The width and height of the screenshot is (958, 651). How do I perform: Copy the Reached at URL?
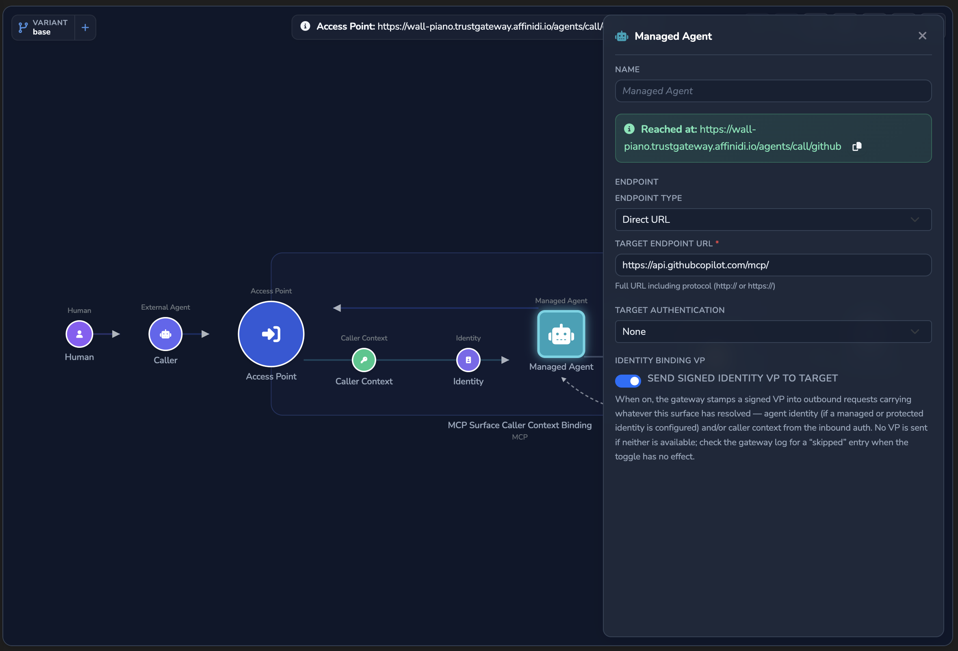(856, 147)
